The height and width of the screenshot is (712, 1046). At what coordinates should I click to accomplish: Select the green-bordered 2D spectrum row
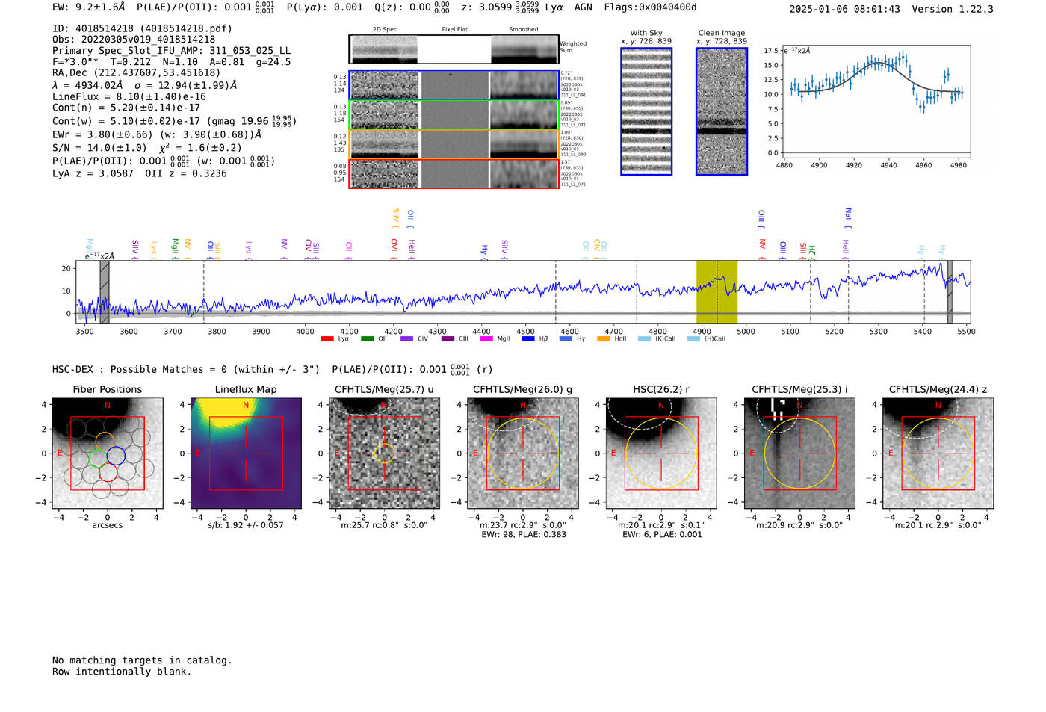coord(454,115)
